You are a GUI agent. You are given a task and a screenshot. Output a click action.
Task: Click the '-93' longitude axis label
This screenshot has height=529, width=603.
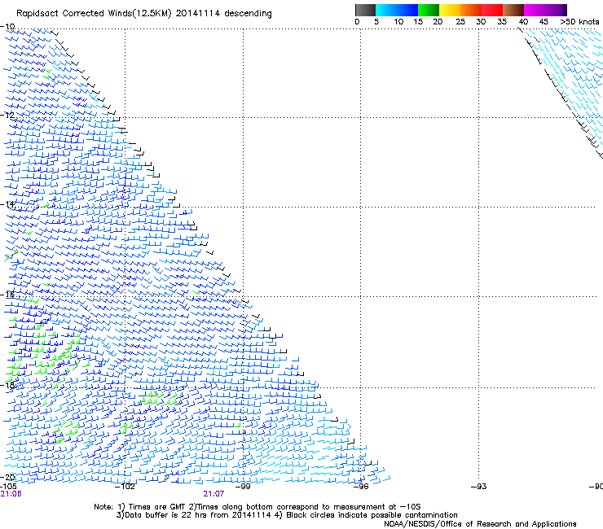[x=479, y=487]
